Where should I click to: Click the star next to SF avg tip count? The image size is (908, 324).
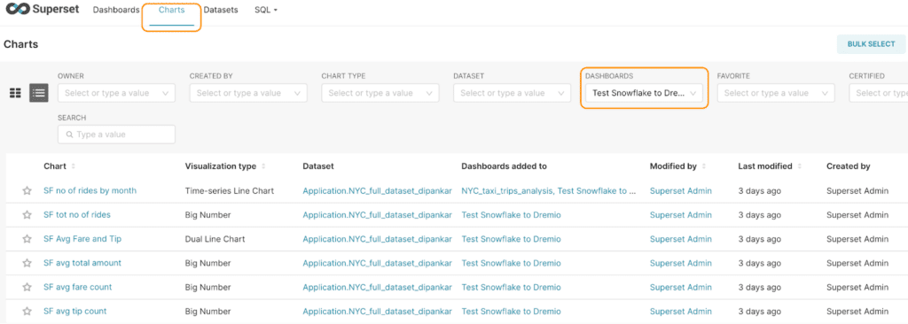(x=27, y=312)
